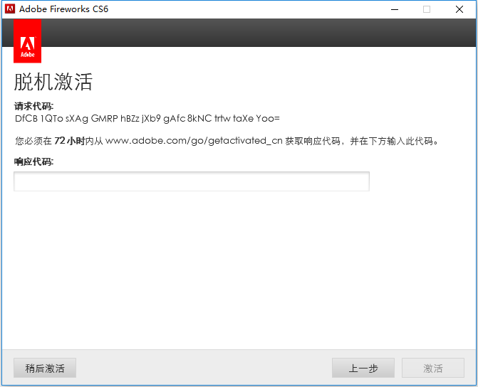Screen dimensions: 478x387
Task: Click the disabled maximize button
Action: [x=427, y=9]
